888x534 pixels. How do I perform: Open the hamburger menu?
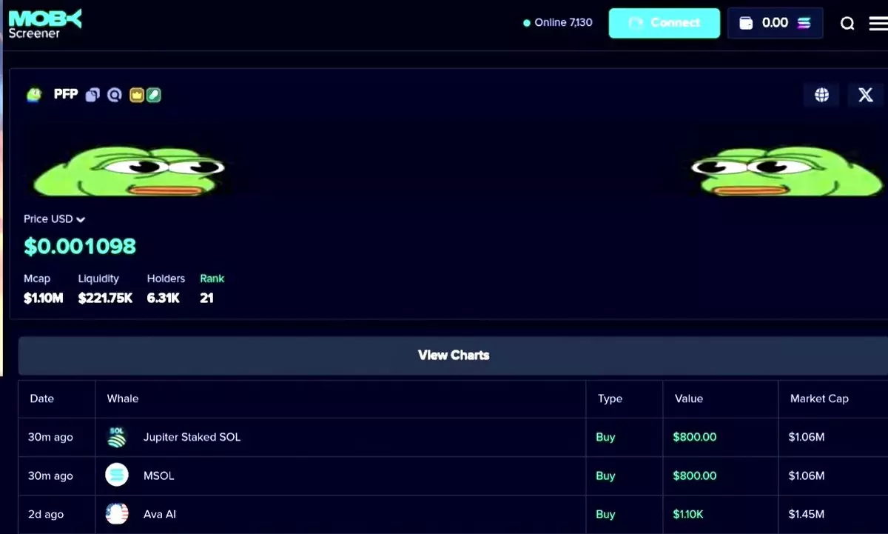point(877,24)
